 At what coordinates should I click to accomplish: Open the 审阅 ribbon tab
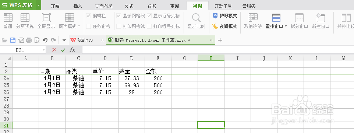click(x=174, y=6)
